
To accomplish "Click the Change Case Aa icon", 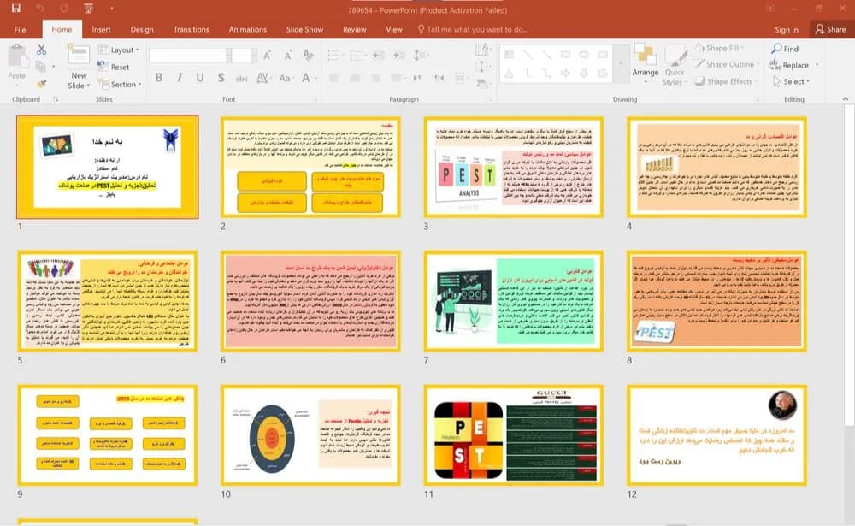I will coord(286,78).
